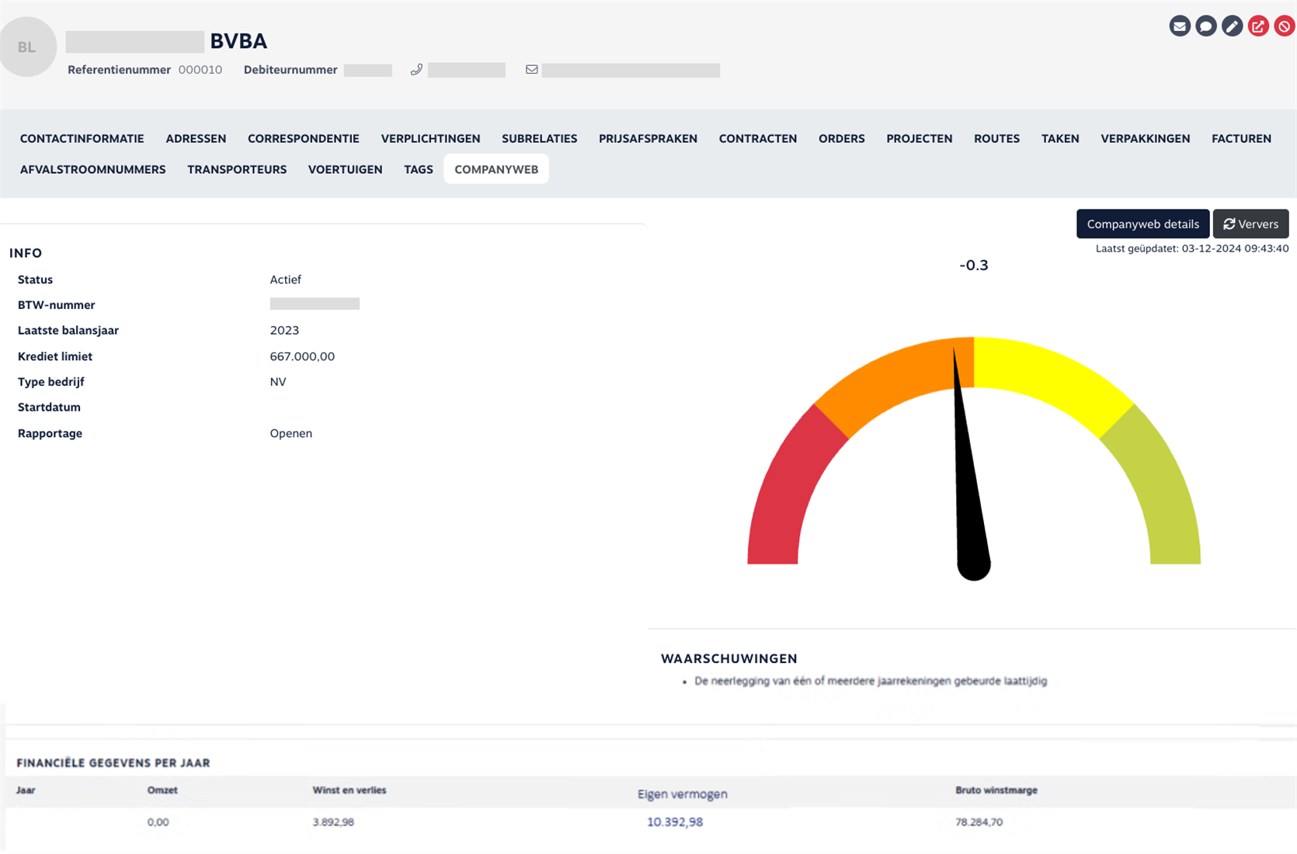Click the small email icon near Debiteurnummer
The image size is (1297, 854).
531,70
